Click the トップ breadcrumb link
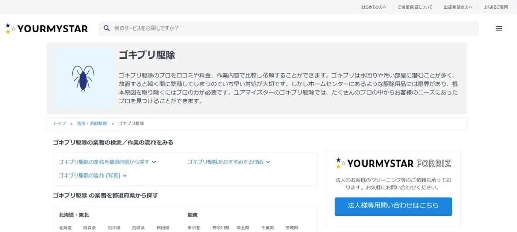The width and height of the screenshot is (517, 232). click(60, 124)
